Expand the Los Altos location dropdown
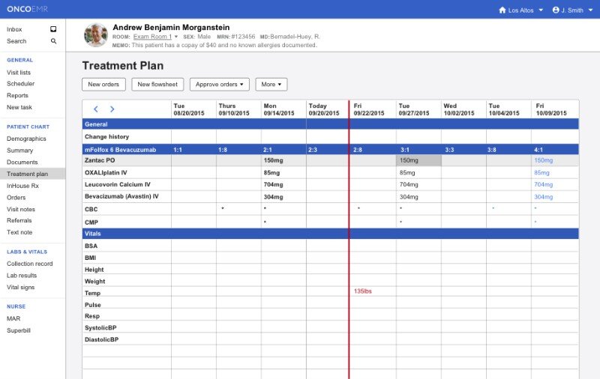The width and height of the screenshot is (600, 379). (541, 10)
